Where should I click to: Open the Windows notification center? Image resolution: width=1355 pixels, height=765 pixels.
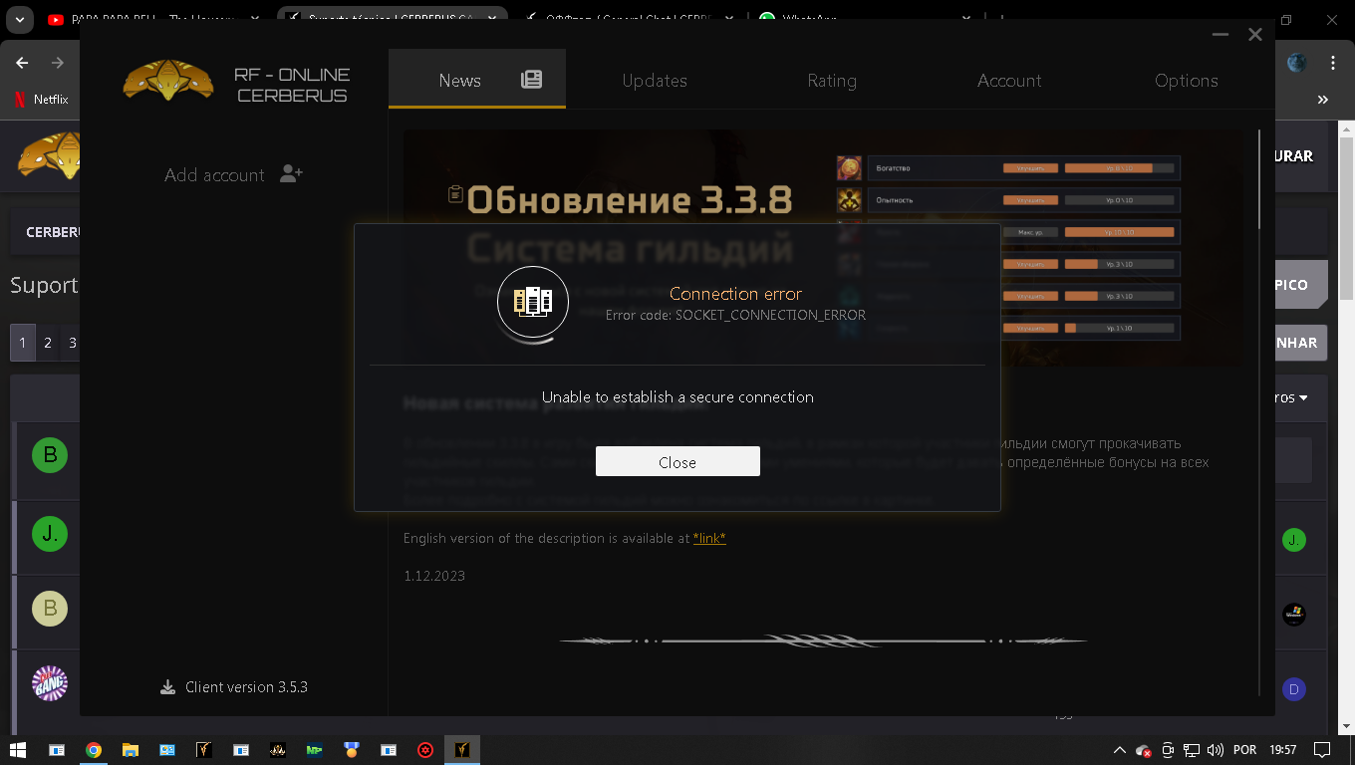(1322, 750)
